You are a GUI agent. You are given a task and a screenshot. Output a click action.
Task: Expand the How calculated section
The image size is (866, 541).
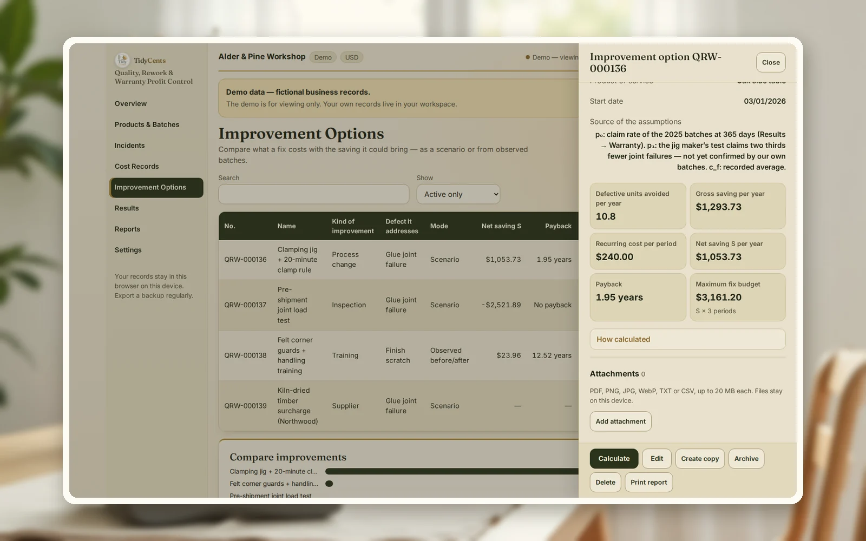(x=687, y=339)
